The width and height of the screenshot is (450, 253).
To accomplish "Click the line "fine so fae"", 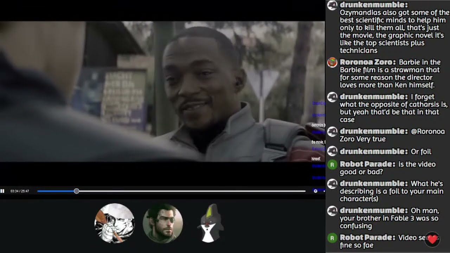I will pyautogui.click(x=356, y=245).
